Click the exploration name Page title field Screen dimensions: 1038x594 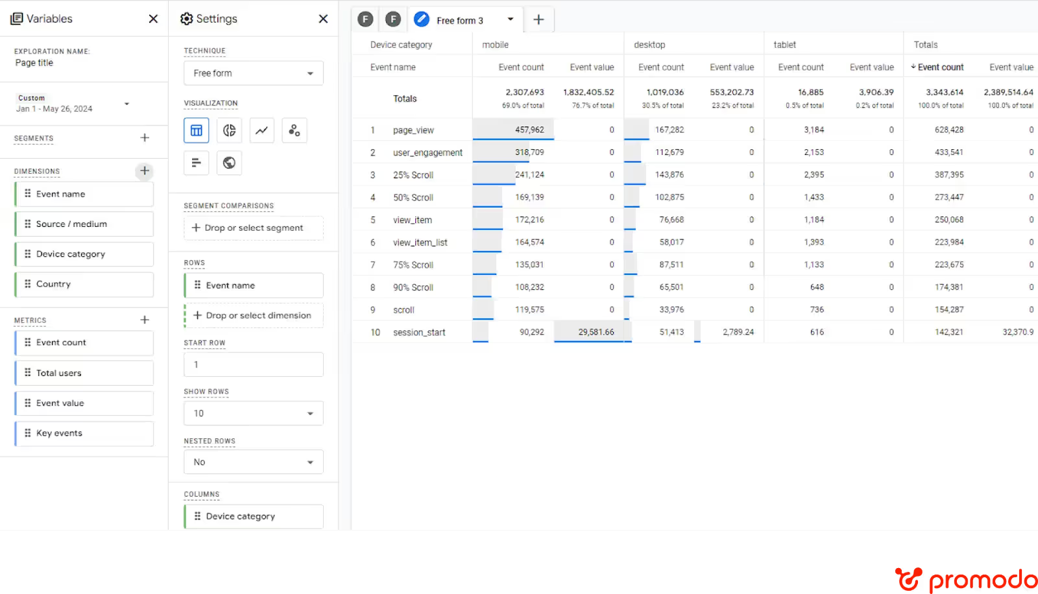34,63
